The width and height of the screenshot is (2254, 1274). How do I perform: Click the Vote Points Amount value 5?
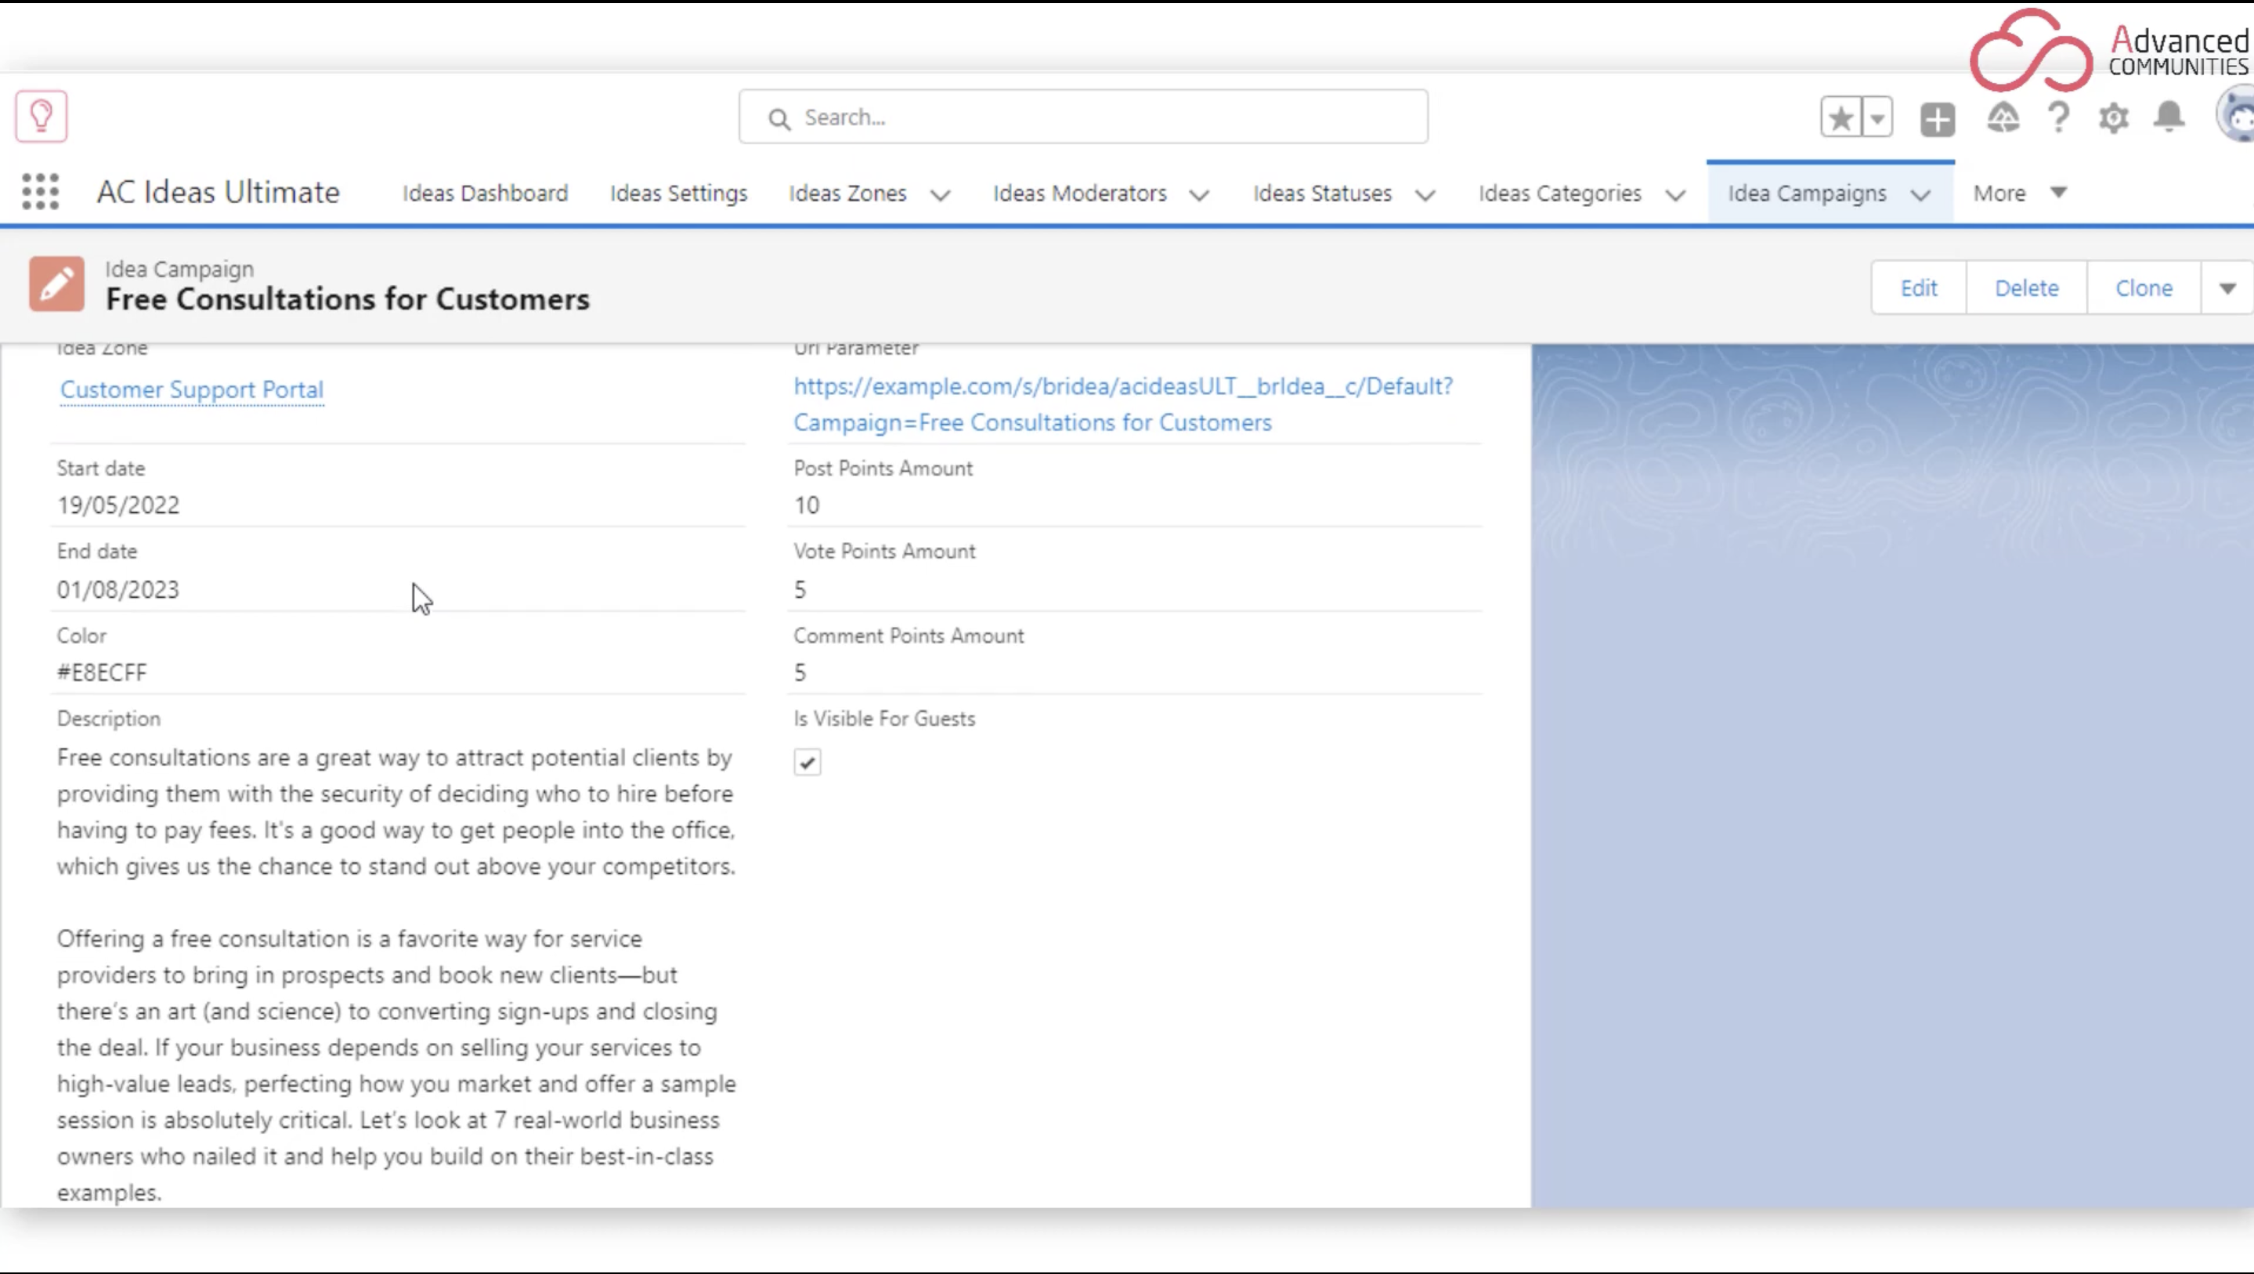(x=800, y=589)
